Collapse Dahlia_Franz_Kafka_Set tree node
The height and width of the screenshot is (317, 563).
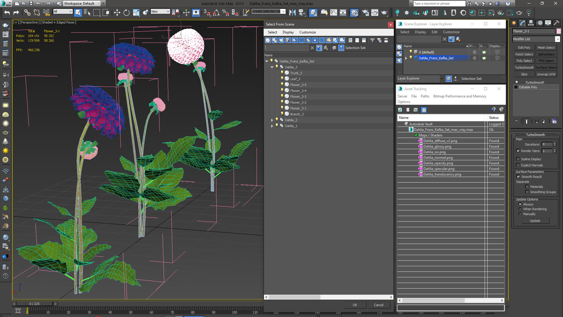point(267,61)
